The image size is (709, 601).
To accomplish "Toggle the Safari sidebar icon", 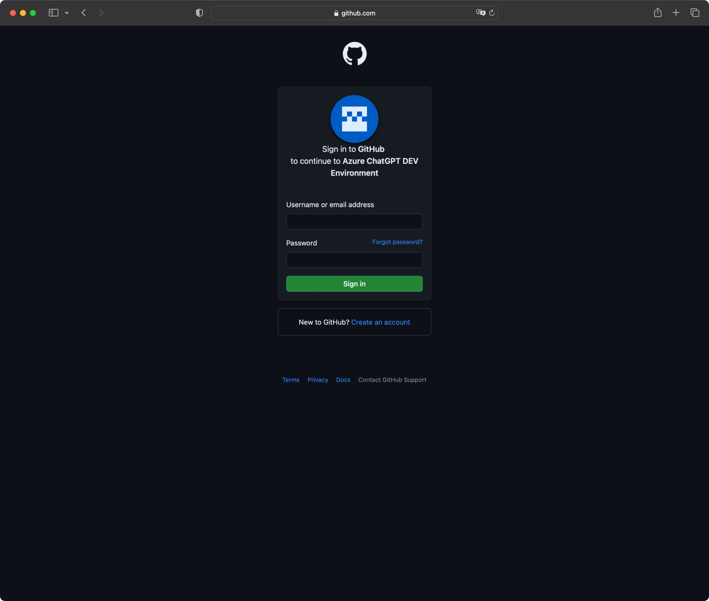I will tap(54, 13).
